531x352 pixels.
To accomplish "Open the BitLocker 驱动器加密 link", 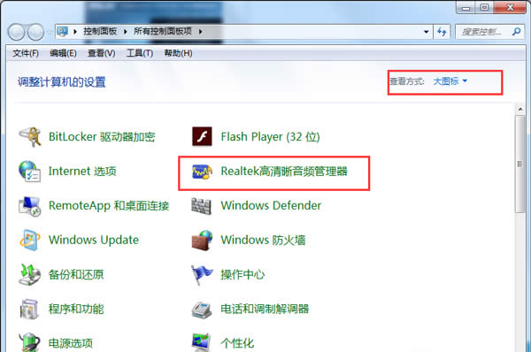I will point(102,137).
